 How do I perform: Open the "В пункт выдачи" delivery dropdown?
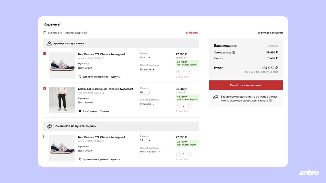(x=150, y=152)
